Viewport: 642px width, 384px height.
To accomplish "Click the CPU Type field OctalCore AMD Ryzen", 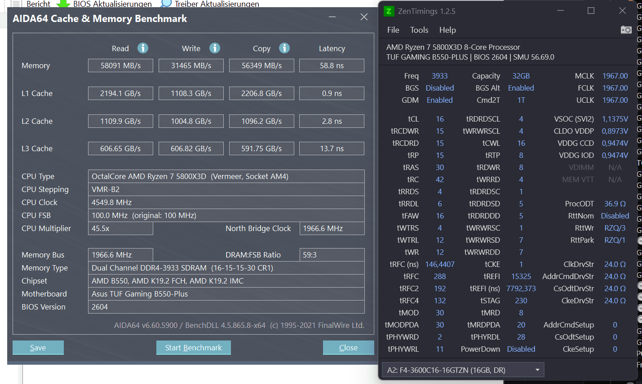I will 226,176.
